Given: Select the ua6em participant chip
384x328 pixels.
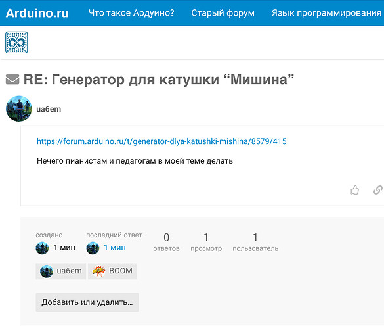Looking at the screenshot, I should tap(61, 271).
